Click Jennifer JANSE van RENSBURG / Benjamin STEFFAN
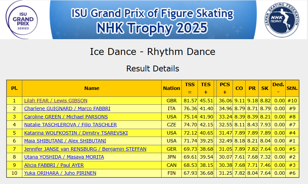 [85, 149]
